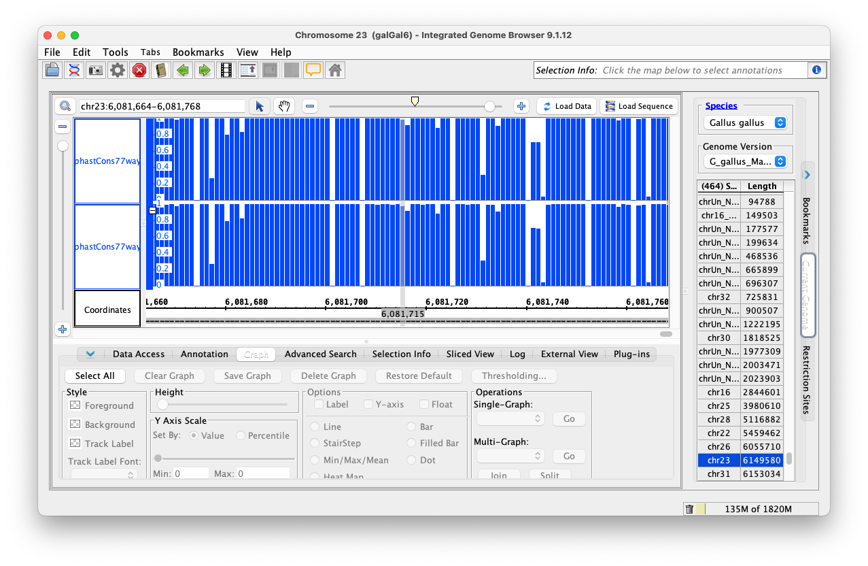Click the horizontal zoom slider knob
The width and height of the screenshot is (868, 566).
[x=489, y=106]
